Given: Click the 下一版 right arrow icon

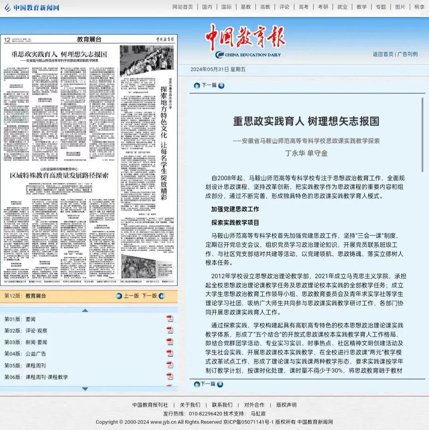Looking at the screenshot, I should pyautogui.click(x=161, y=296).
